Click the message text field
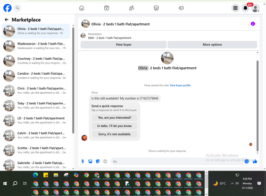This screenshot has height=196, width=266. pyautogui.click(x=177, y=162)
